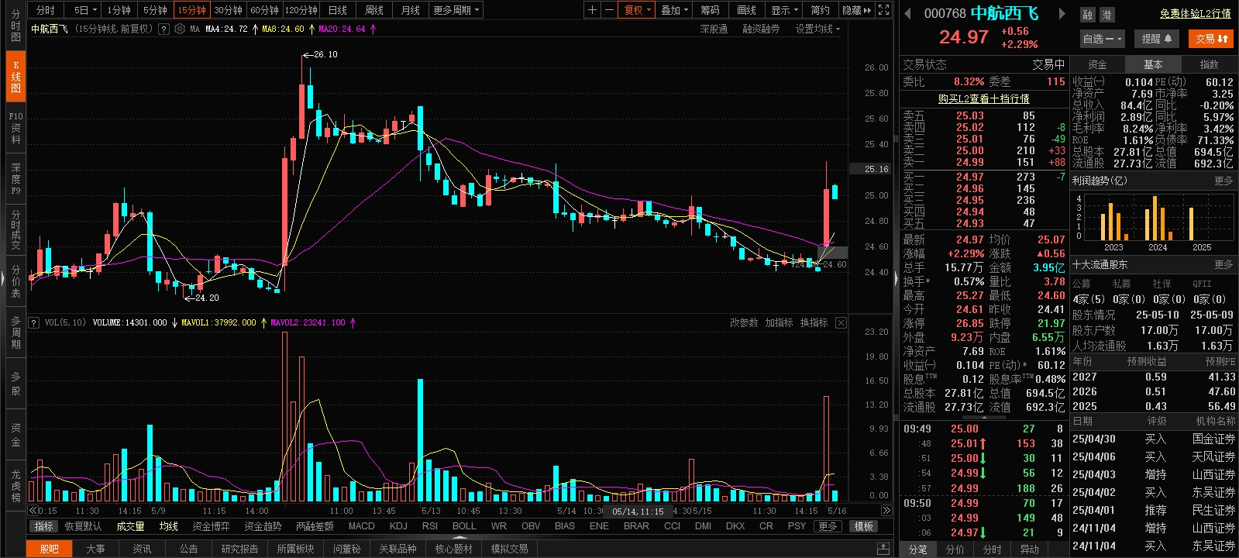Go to previous stock arrow
The width and height of the screenshot is (1239, 558).
908,13
